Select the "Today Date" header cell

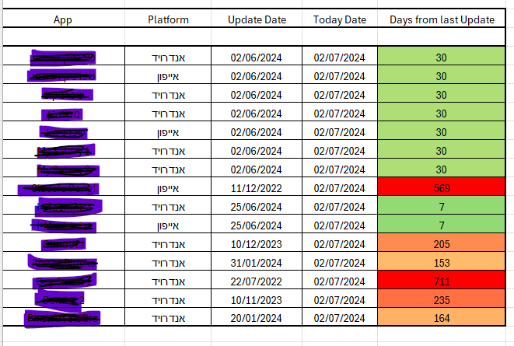click(x=339, y=19)
